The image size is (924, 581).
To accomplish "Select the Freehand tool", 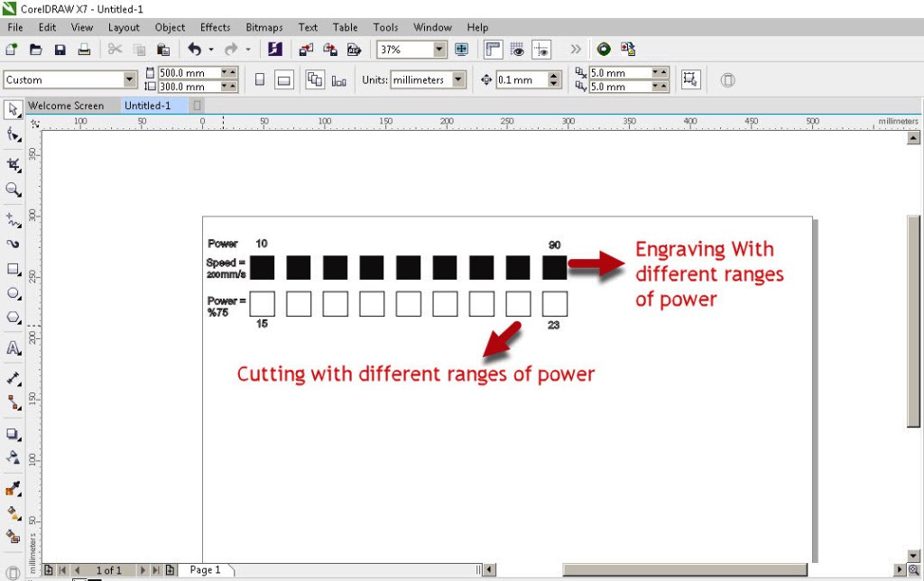I will (x=13, y=219).
